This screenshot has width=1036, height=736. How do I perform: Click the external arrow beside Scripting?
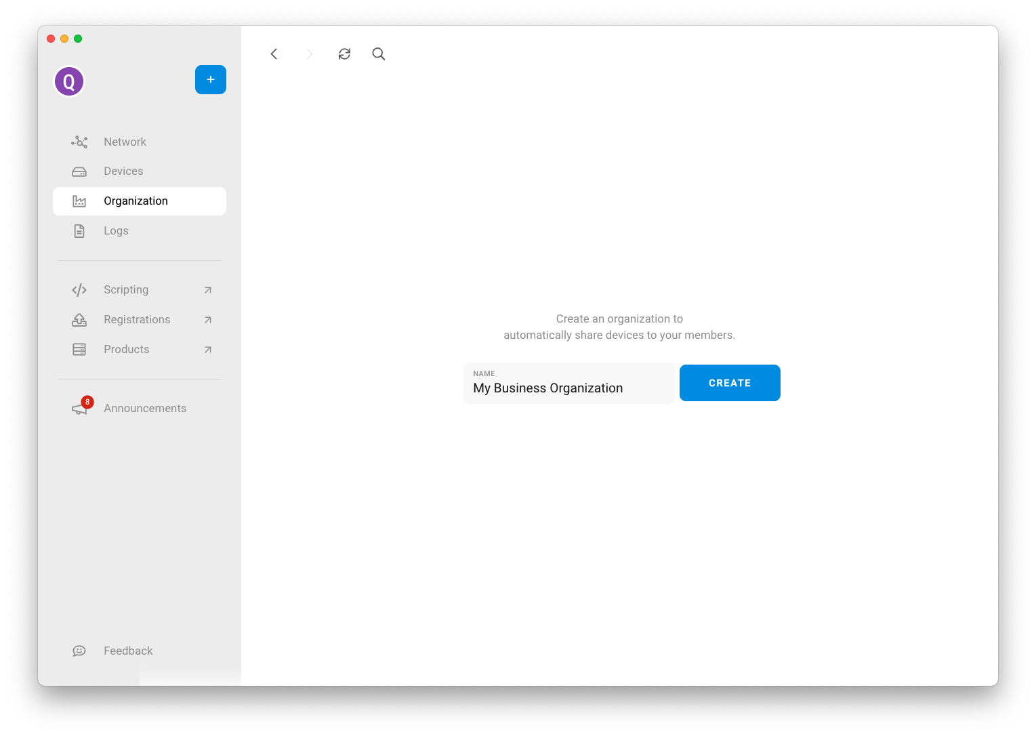tap(208, 290)
